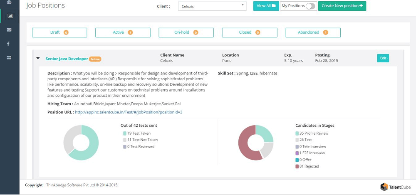Select the Closed positions filter
The width and height of the screenshot is (416, 195).
(249, 32)
